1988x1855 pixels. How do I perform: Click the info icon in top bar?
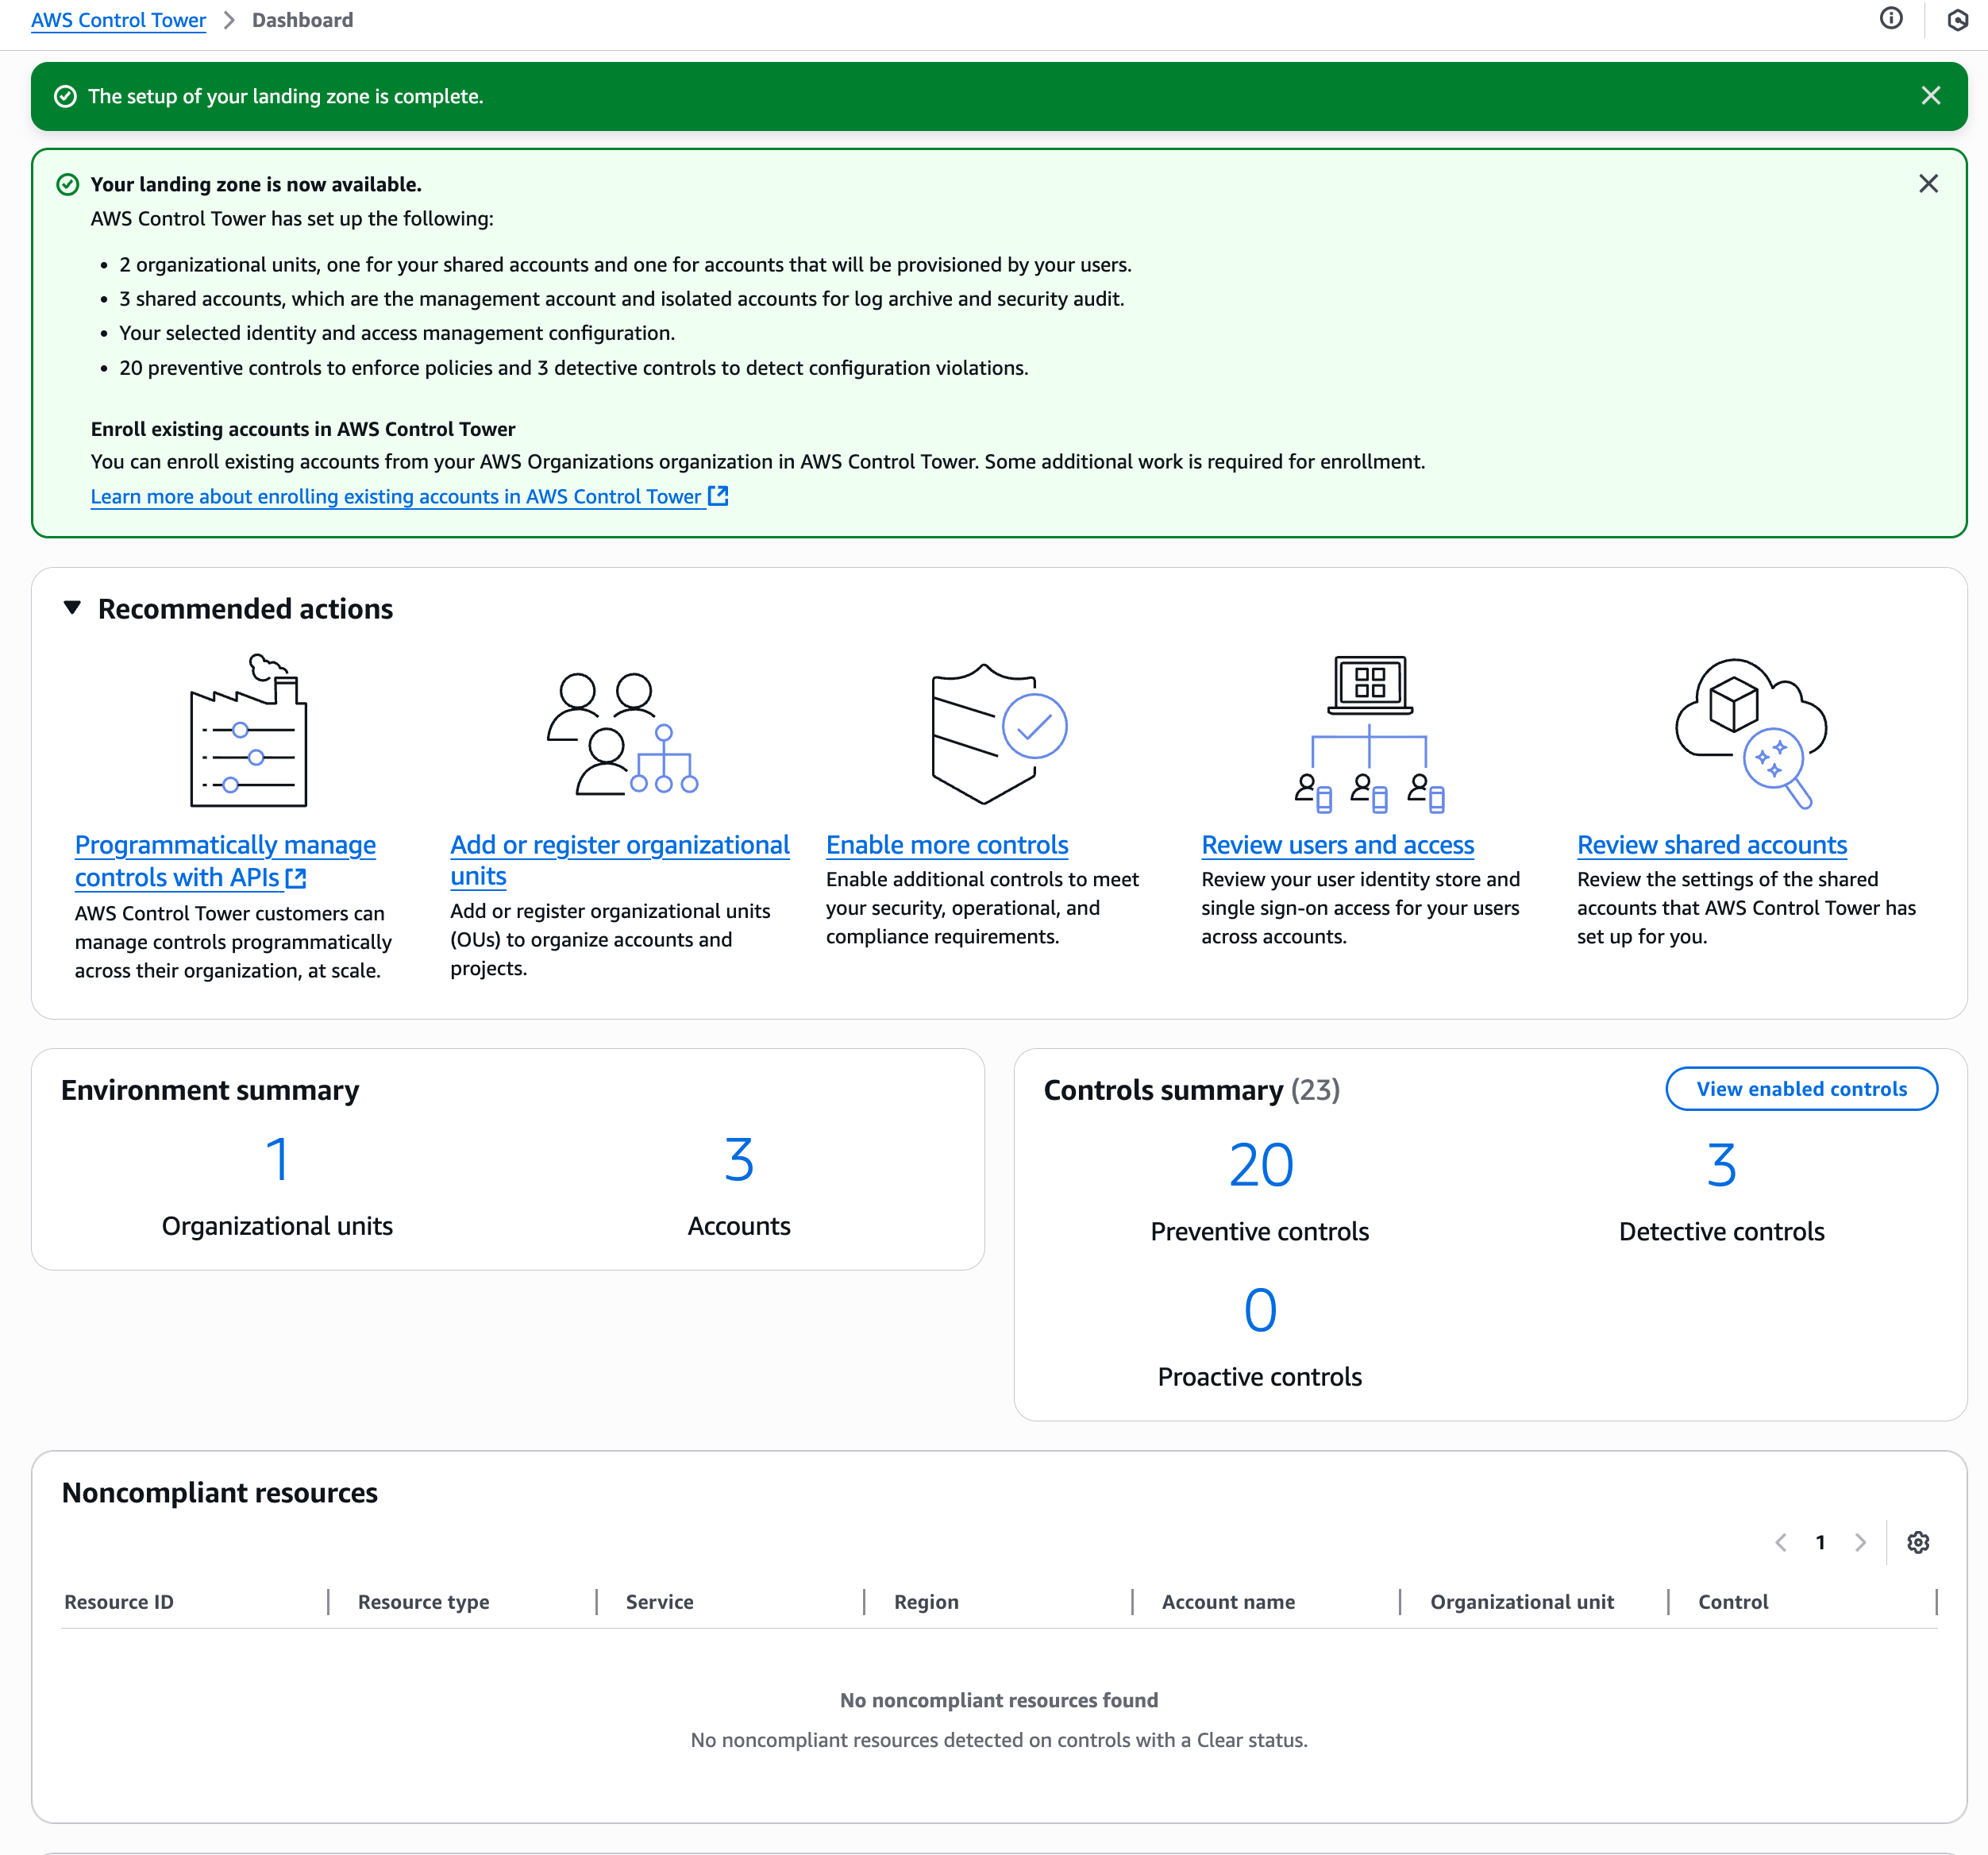[1890, 19]
